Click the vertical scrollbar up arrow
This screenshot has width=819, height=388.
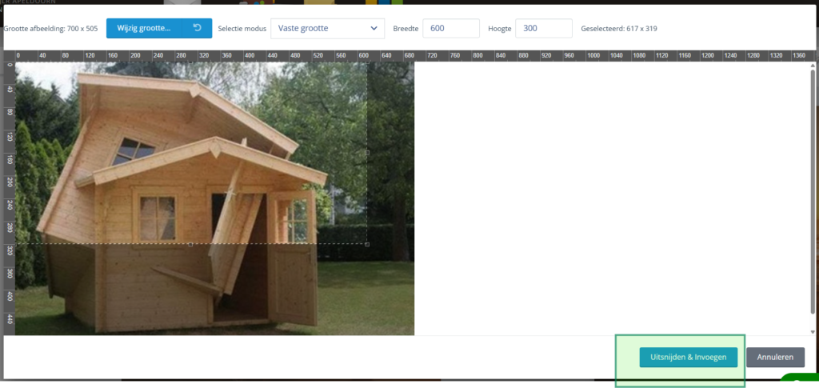(x=813, y=66)
